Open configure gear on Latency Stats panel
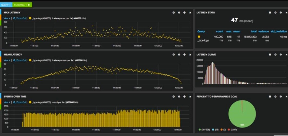 coord(275,12)
